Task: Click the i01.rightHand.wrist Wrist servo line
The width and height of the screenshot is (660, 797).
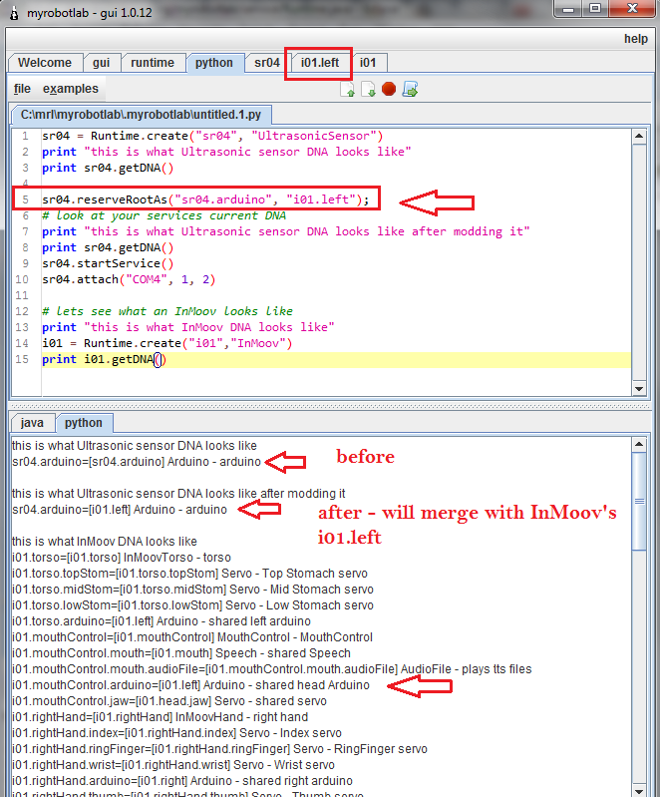Action: (173, 765)
